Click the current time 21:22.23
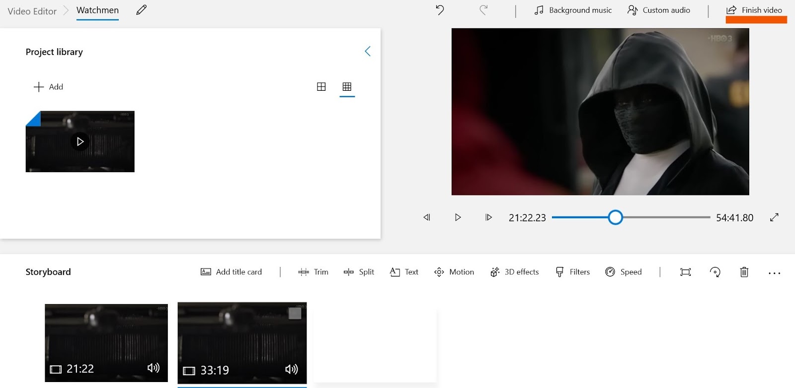This screenshot has height=388, width=795. pyautogui.click(x=527, y=218)
